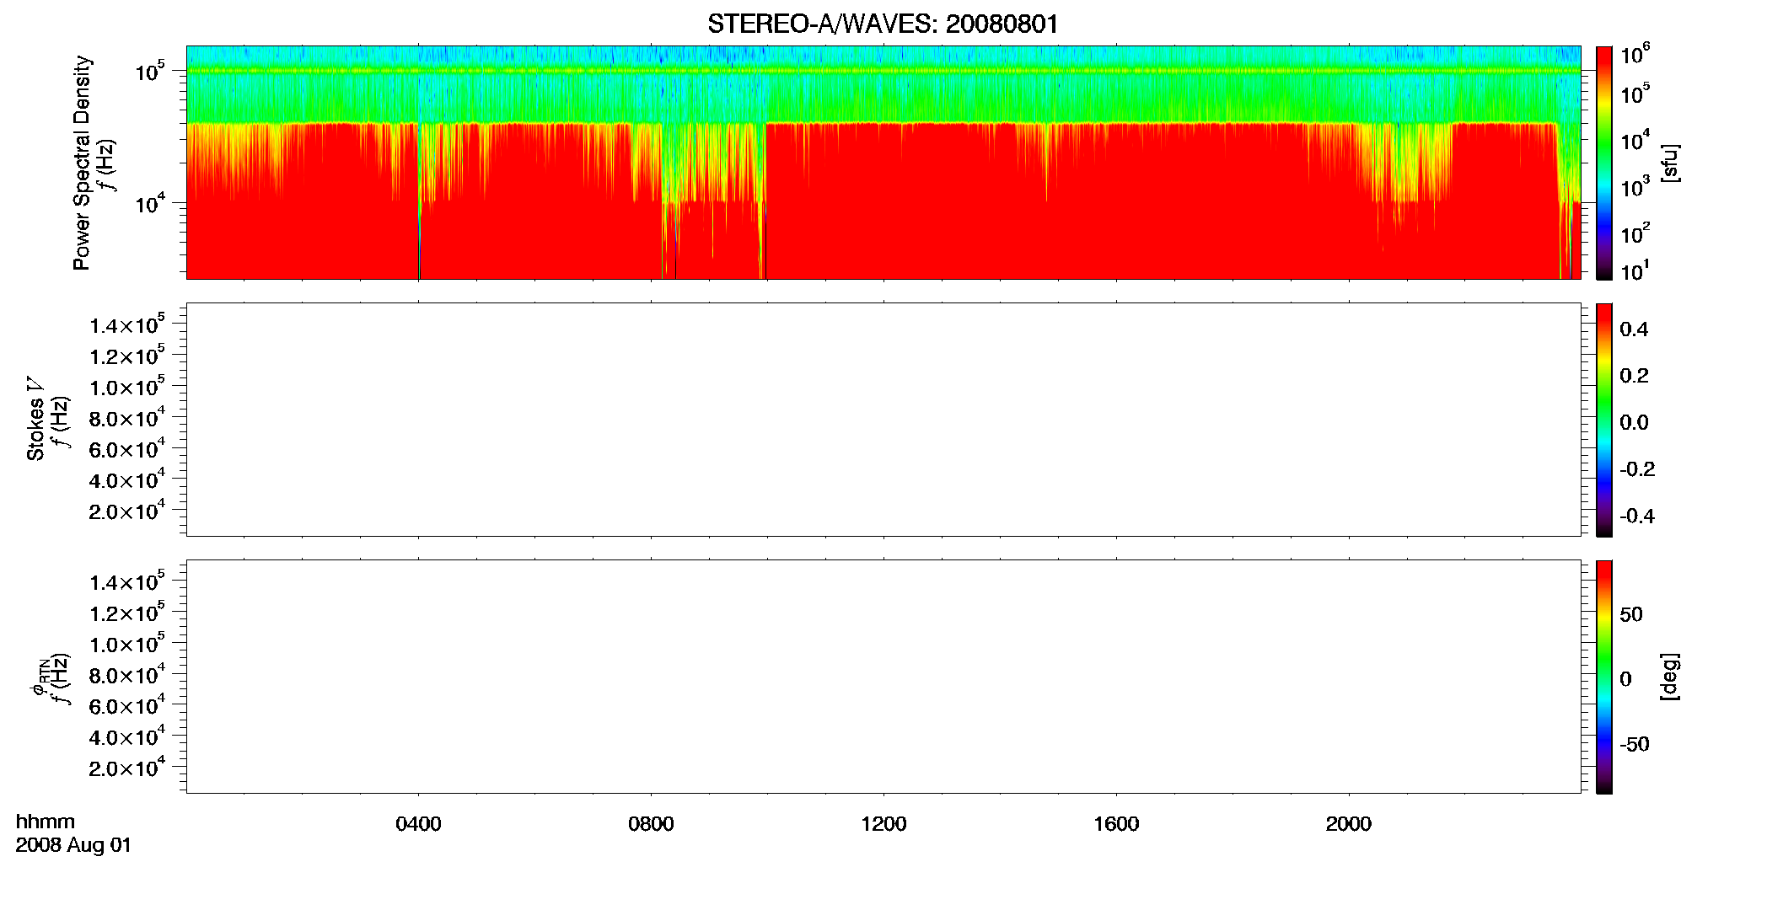Click the [sfu] colorbar unit label
The image size is (1767, 910).
pyautogui.click(x=1670, y=163)
